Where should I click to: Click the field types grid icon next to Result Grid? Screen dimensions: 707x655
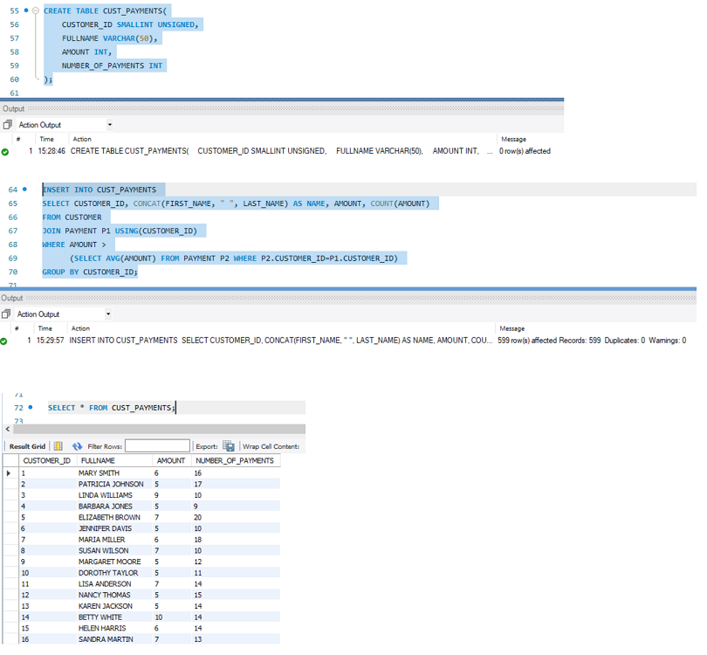(x=58, y=446)
